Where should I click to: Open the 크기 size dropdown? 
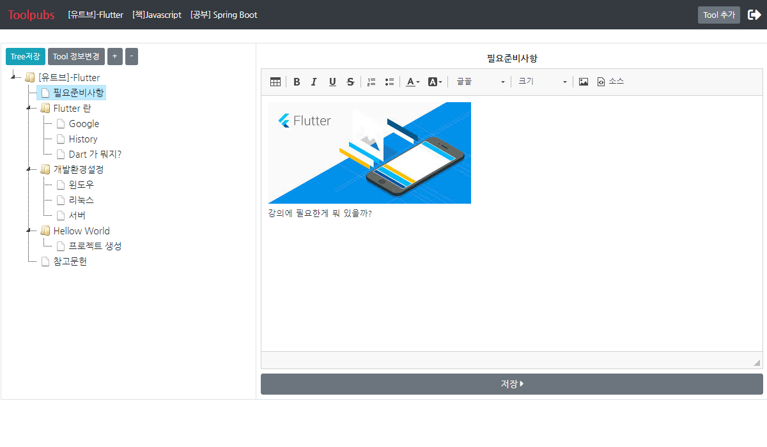543,82
